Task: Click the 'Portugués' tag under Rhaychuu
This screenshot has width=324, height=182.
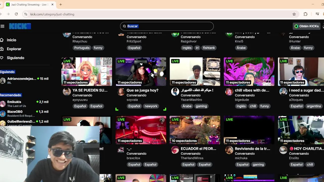Action: point(82,48)
